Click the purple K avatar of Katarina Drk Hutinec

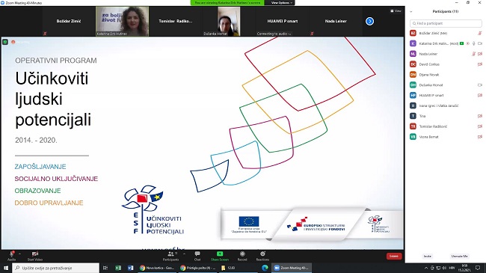pyautogui.click(x=413, y=43)
